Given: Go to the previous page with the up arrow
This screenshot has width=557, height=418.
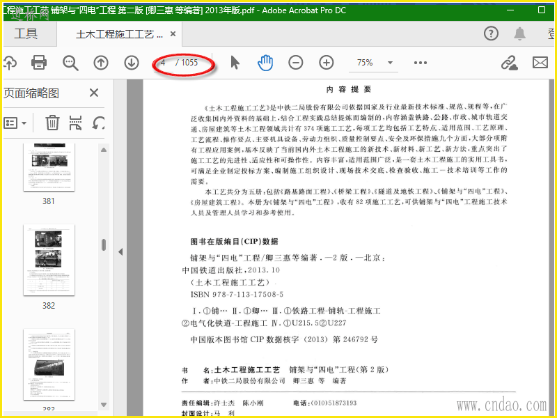Looking at the screenshot, I should coord(101,63).
